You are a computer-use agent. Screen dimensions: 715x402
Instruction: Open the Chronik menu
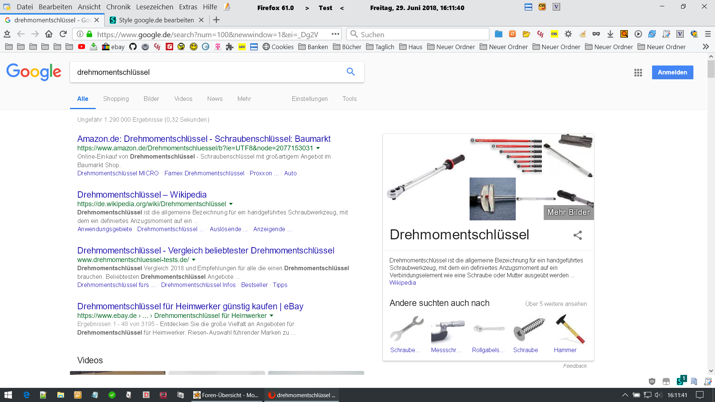[x=118, y=7]
